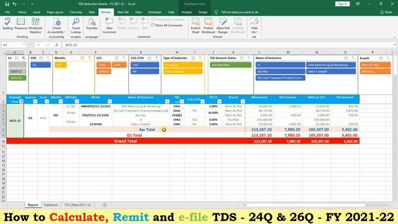Viewport: 398px width, 224px height.
Task: Click Check Accessibility
Action: point(57,26)
